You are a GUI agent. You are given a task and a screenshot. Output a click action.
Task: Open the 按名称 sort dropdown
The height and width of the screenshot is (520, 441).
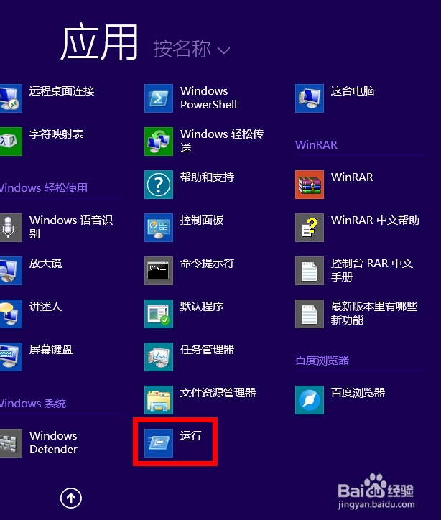tap(191, 49)
